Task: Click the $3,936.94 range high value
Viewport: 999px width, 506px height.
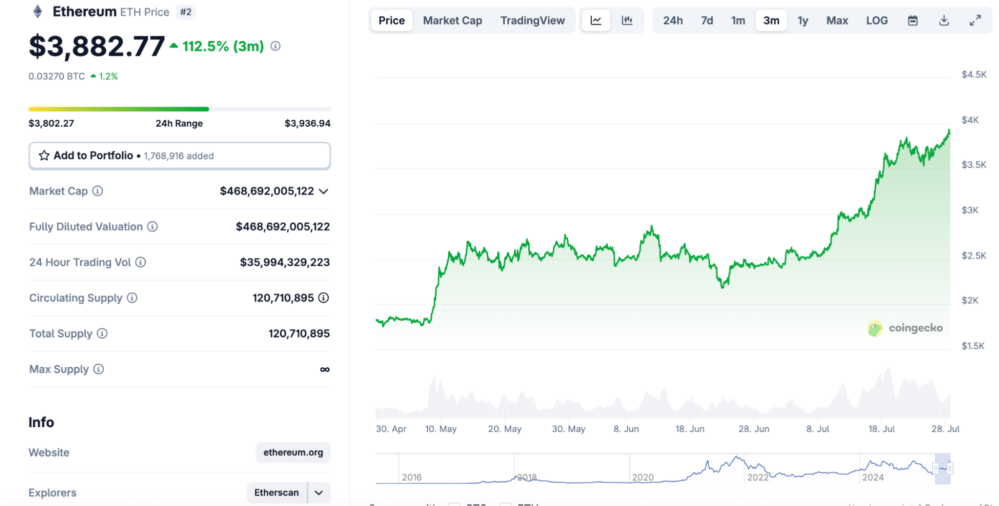Action: click(x=307, y=123)
